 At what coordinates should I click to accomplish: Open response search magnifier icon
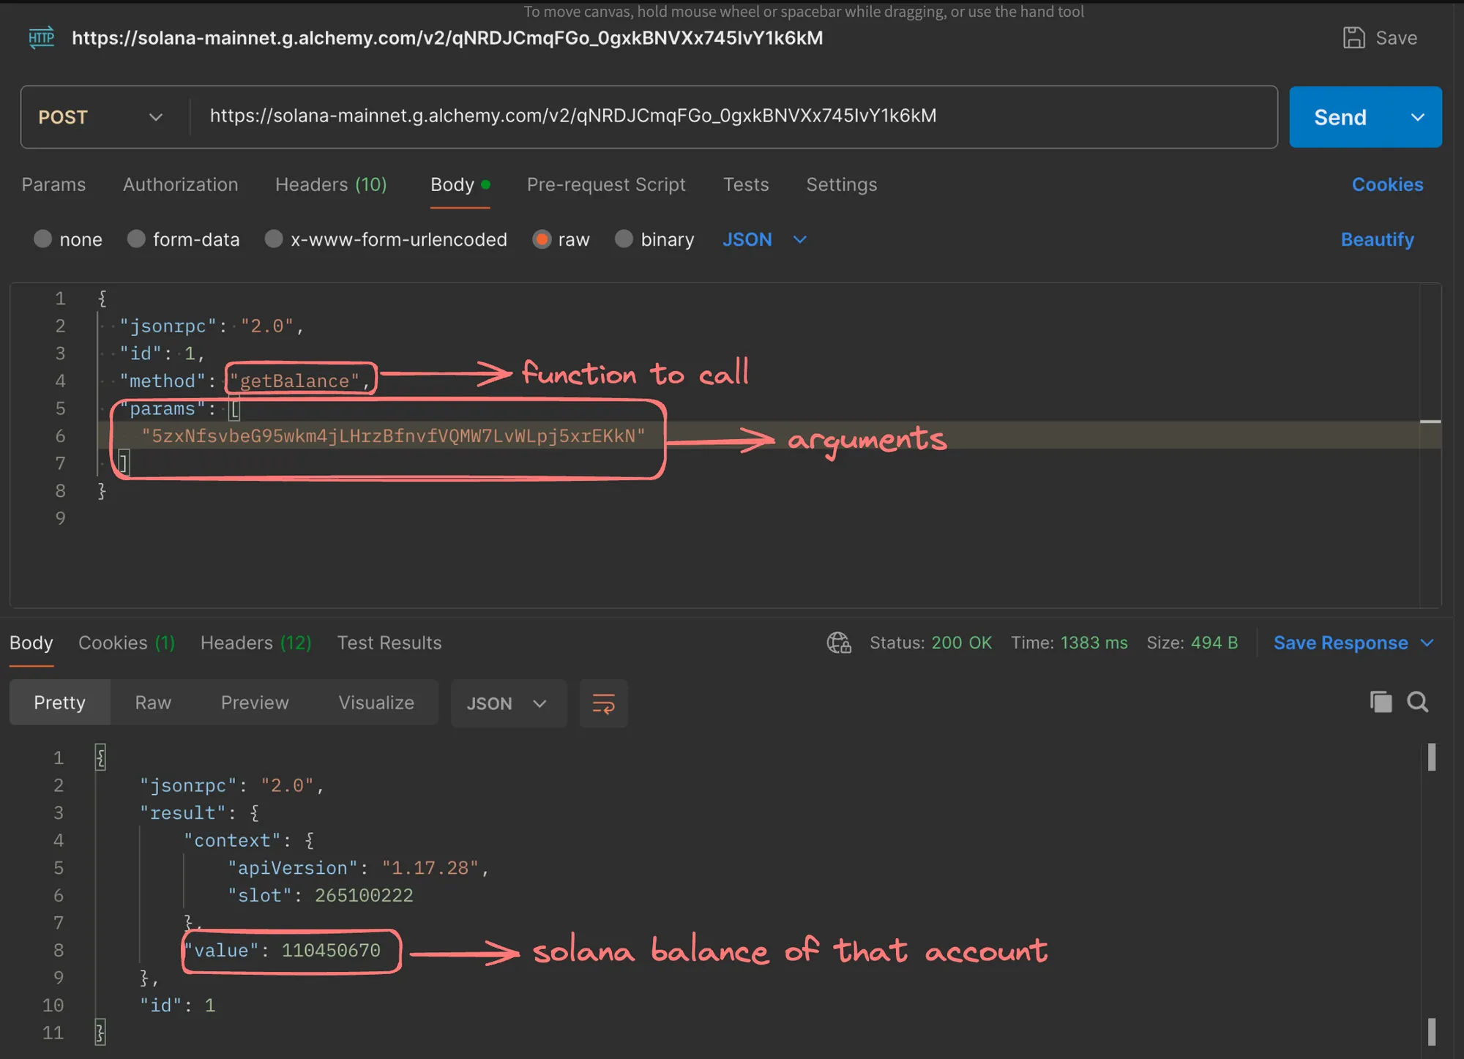pyautogui.click(x=1418, y=702)
